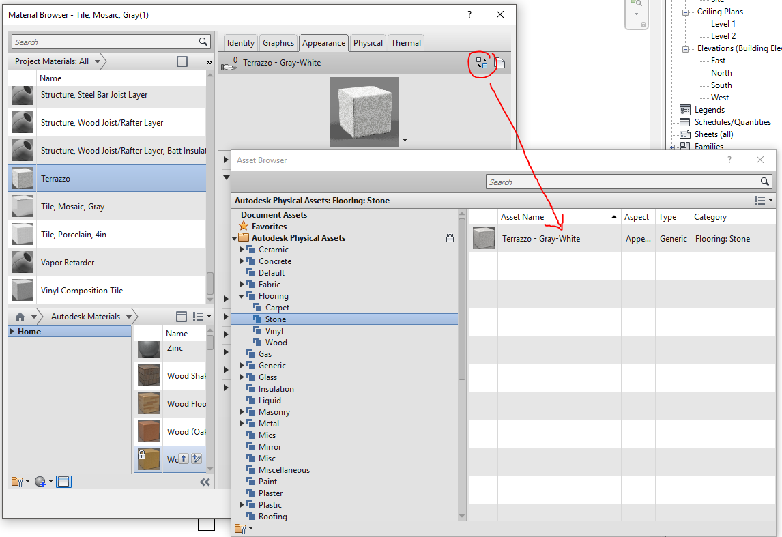
Task: Expand the Home library tree node
Action: pyautogui.click(x=12, y=331)
